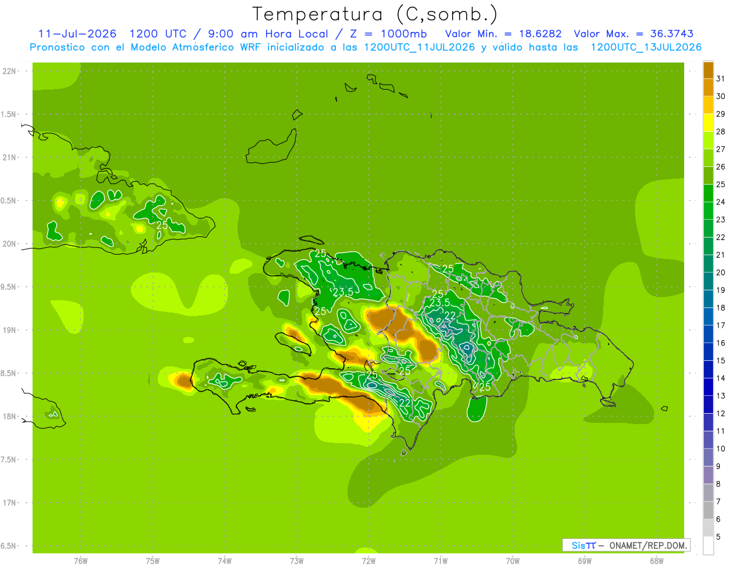Image resolution: width=737 pixels, height=569 pixels.
Task: Select 'Valor Max. = 36.3743' text
Action: [x=634, y=34]
